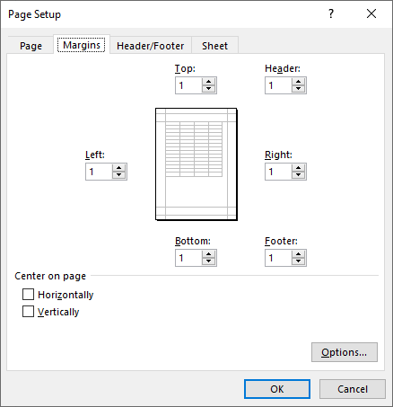Increase the Bottom margin with up arrow
The height and width of the screenshot is (407, 393).
coord(208,254)
